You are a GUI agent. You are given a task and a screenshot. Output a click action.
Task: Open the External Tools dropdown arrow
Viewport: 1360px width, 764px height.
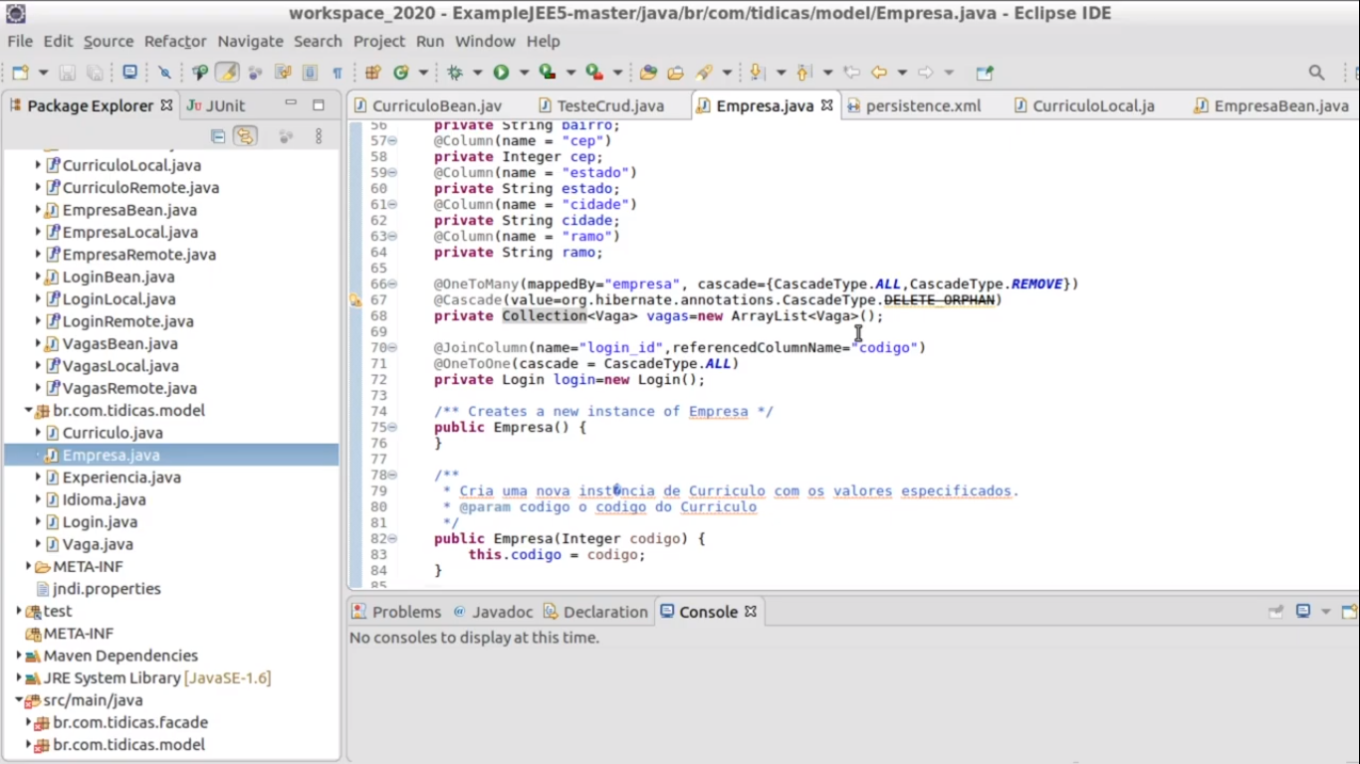(617, 73)
